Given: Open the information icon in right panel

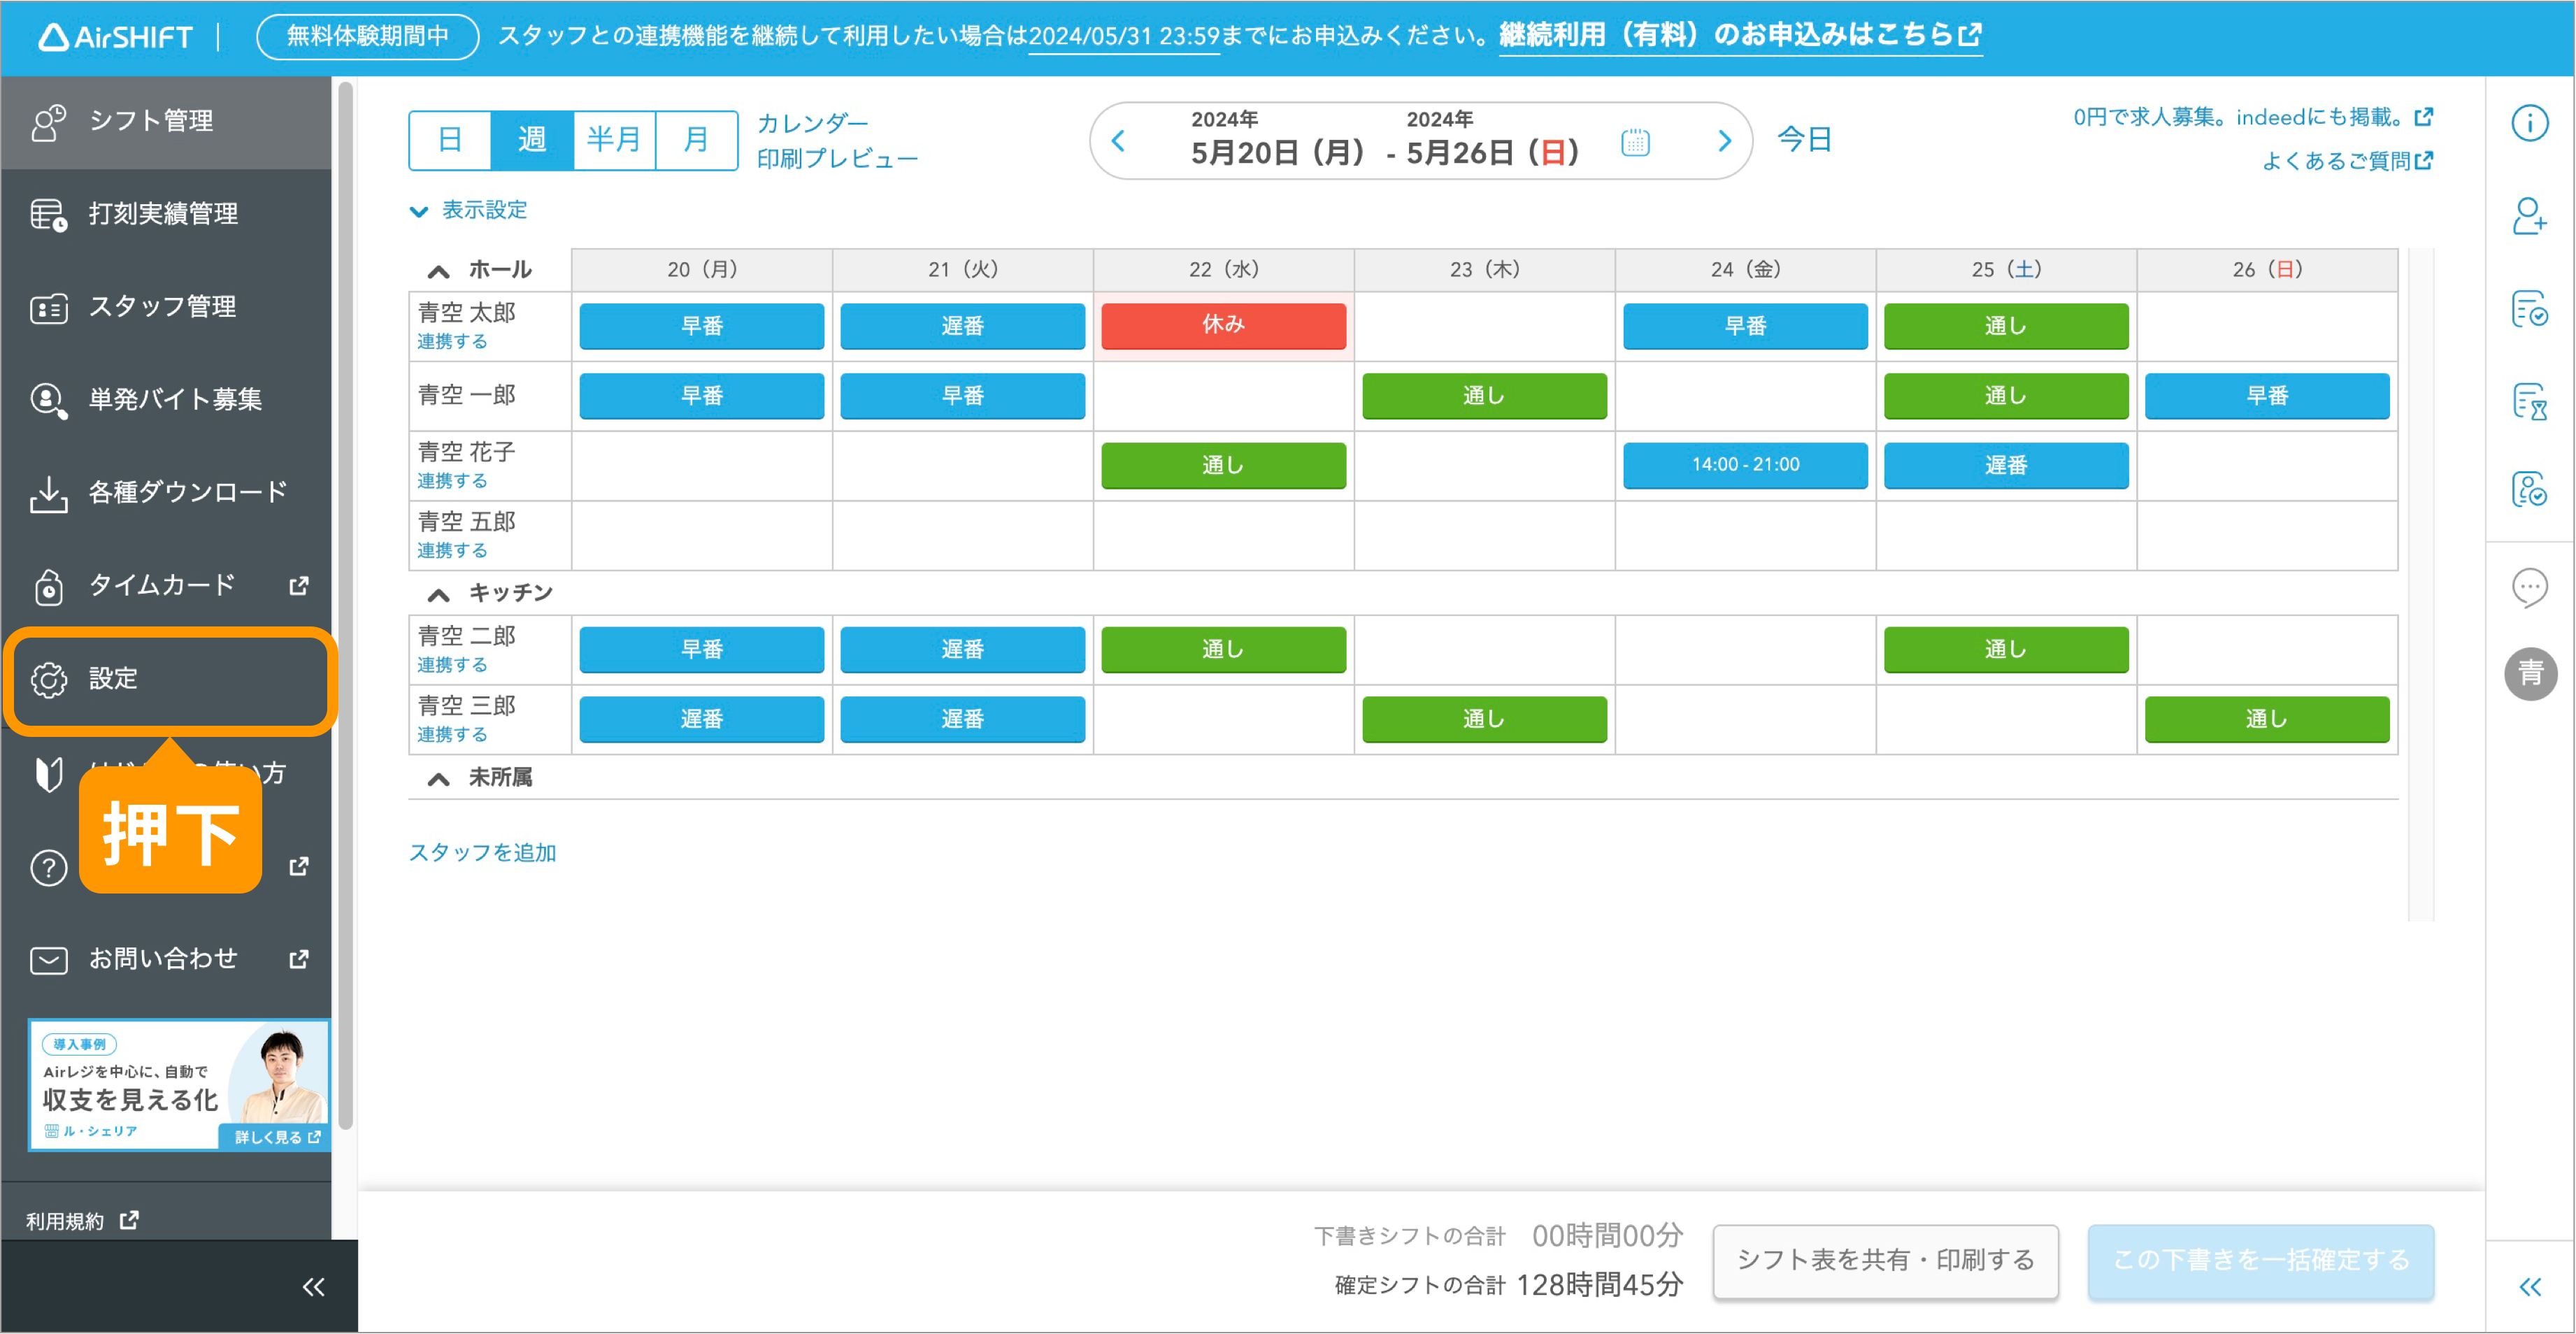Looking at the screenshot, I should point(2530,123).
